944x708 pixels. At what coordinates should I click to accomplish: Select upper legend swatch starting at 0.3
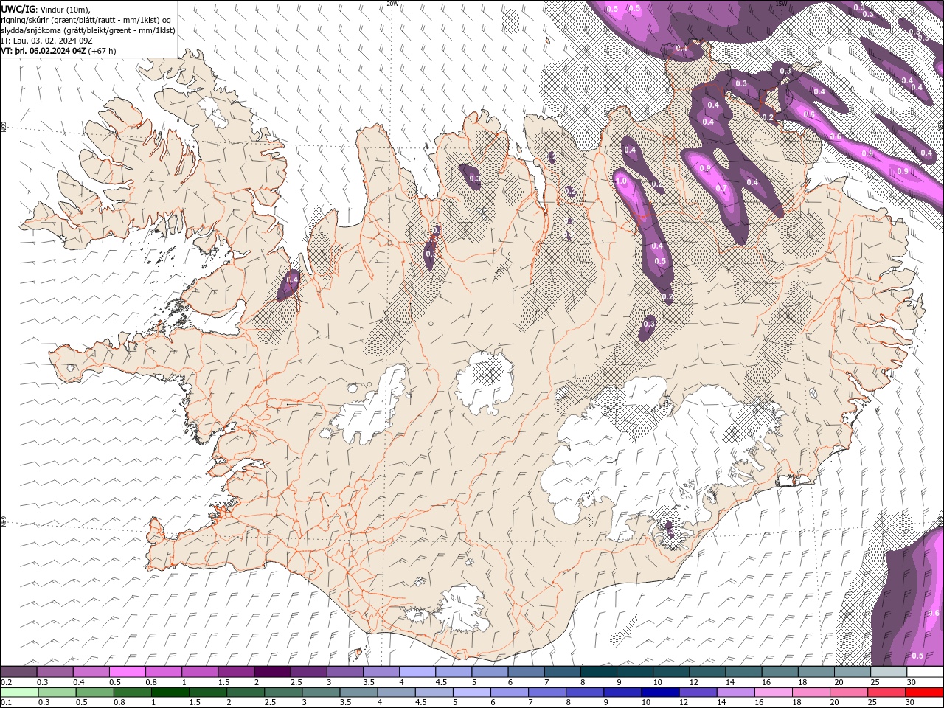pyautogui.click(x=55, y=672)
